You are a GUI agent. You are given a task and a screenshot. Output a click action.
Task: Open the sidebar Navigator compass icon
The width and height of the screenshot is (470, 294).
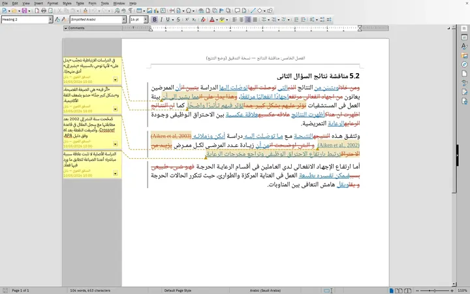click(464, 65)
